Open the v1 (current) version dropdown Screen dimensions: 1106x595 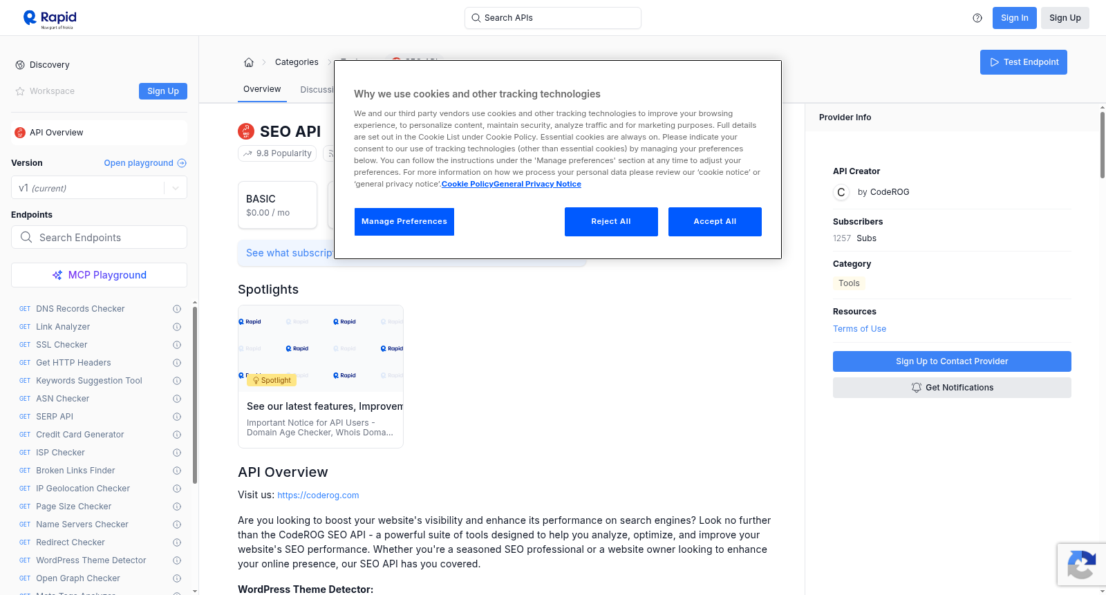(x=99, y=188)
